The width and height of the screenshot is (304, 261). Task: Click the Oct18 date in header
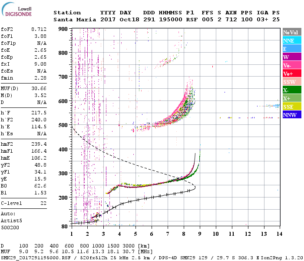(x=129, y=20)
